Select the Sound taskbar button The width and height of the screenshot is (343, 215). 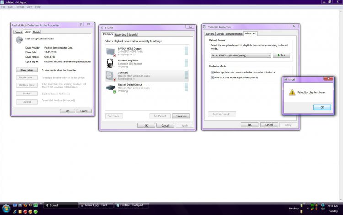tap(61, 205)
